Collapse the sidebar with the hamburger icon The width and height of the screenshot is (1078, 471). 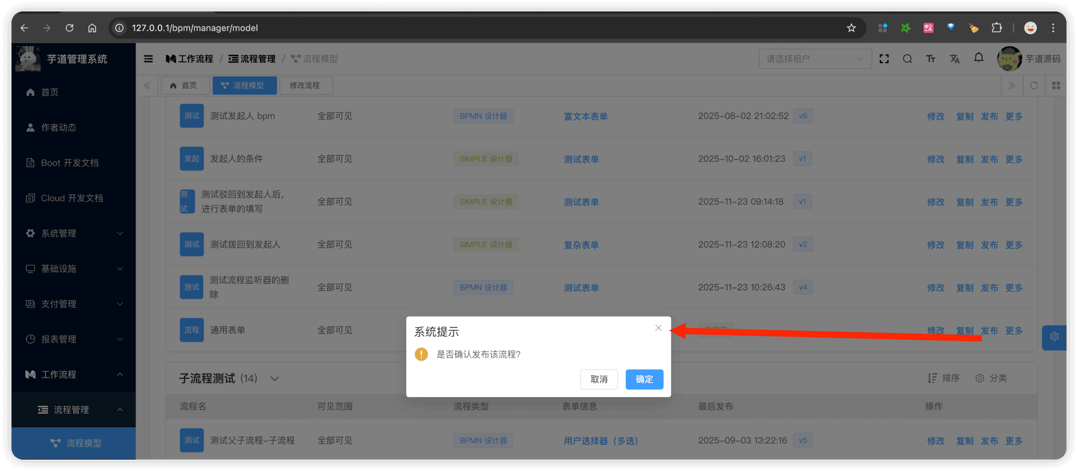click(x=148, y=59)
